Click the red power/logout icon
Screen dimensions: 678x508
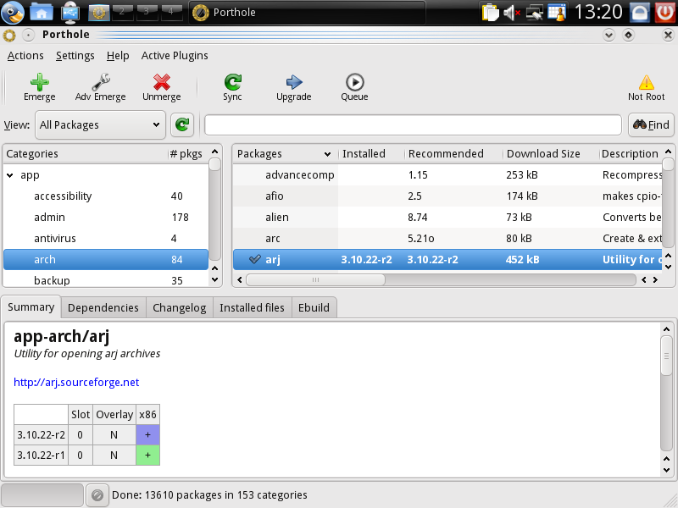click(x=665, y=12)
